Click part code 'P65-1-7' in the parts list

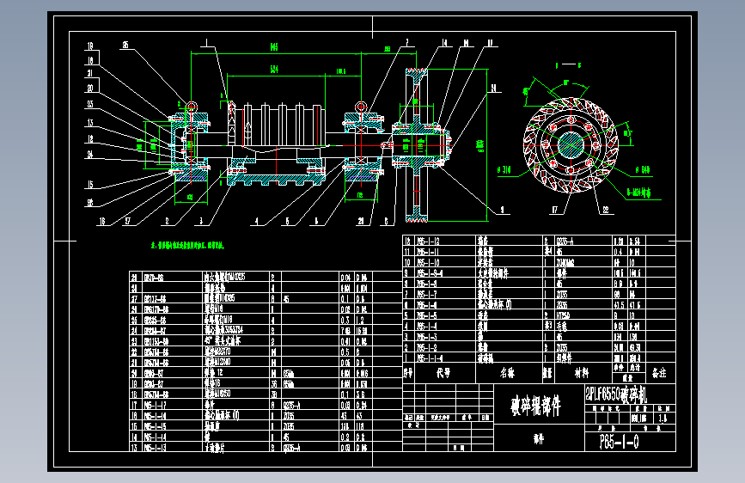tap(426, 294)
